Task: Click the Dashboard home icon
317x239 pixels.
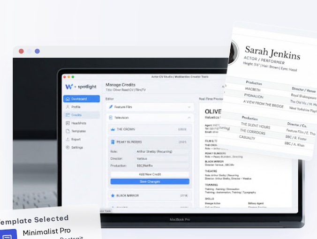Action: (x=68, y=99)
